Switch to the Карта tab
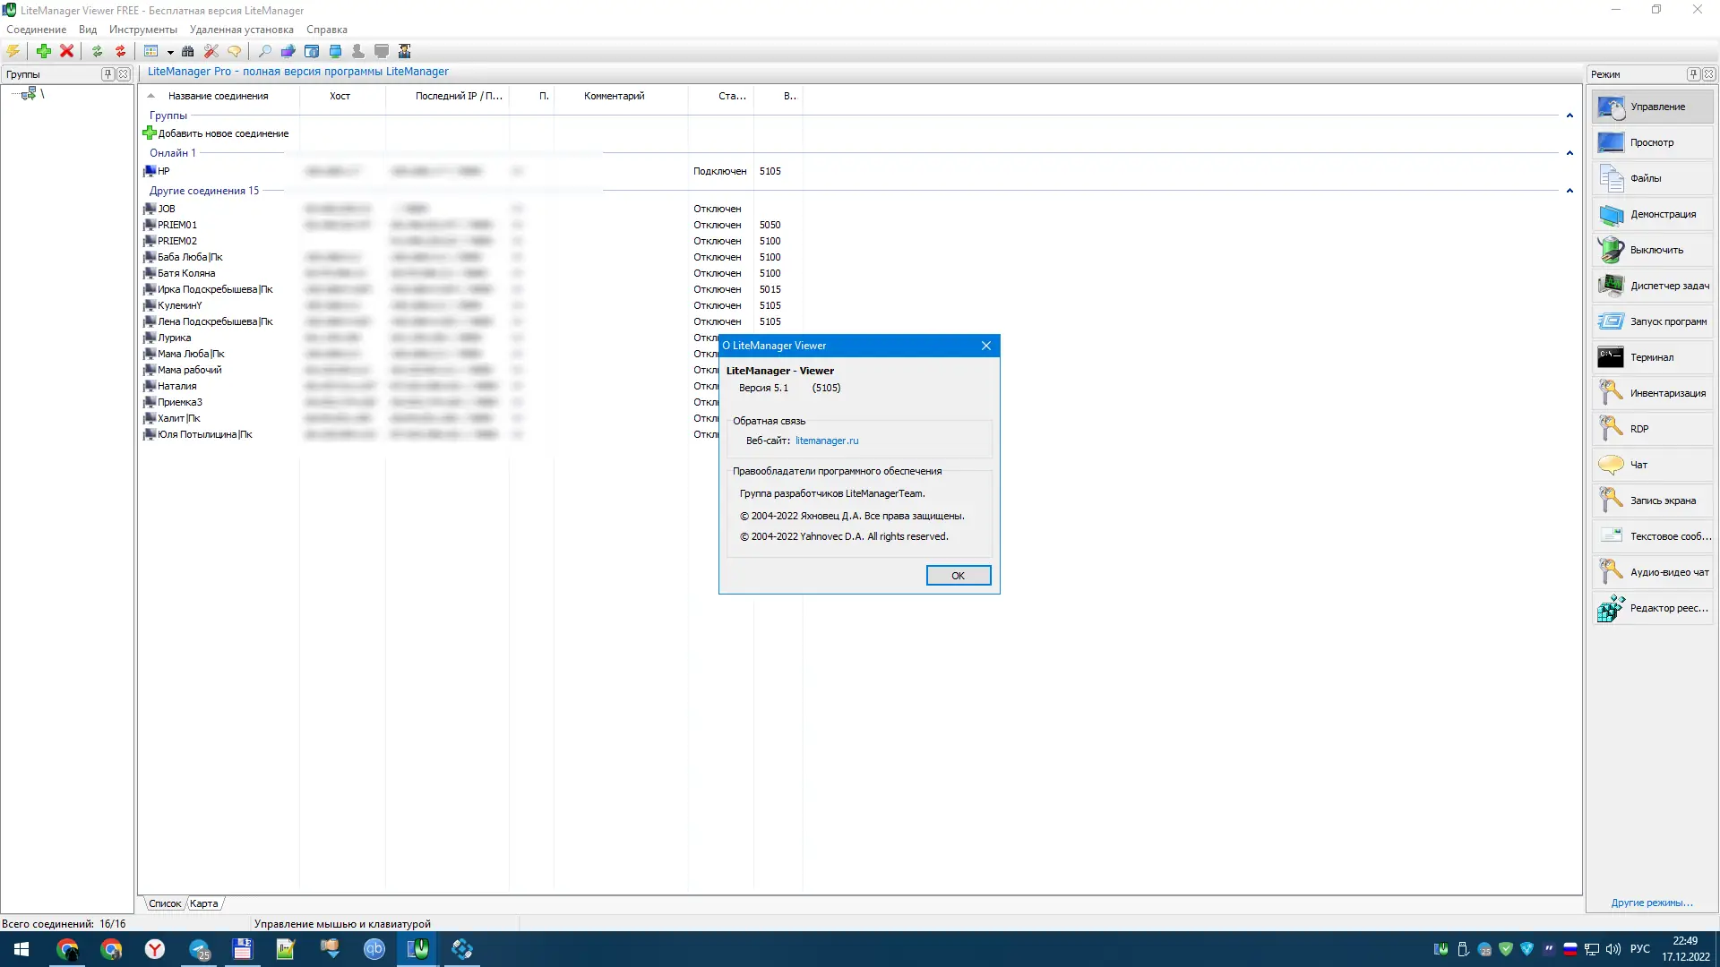The height and width of the screenshot is (967, 1720). tap(204, 903)
